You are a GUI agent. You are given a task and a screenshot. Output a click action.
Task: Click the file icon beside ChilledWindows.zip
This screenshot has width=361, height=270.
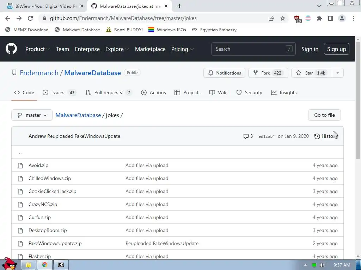(20, 178)
